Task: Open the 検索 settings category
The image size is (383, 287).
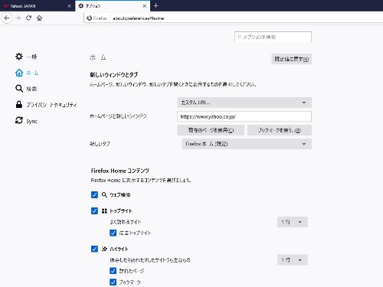Action: point(26,89)
